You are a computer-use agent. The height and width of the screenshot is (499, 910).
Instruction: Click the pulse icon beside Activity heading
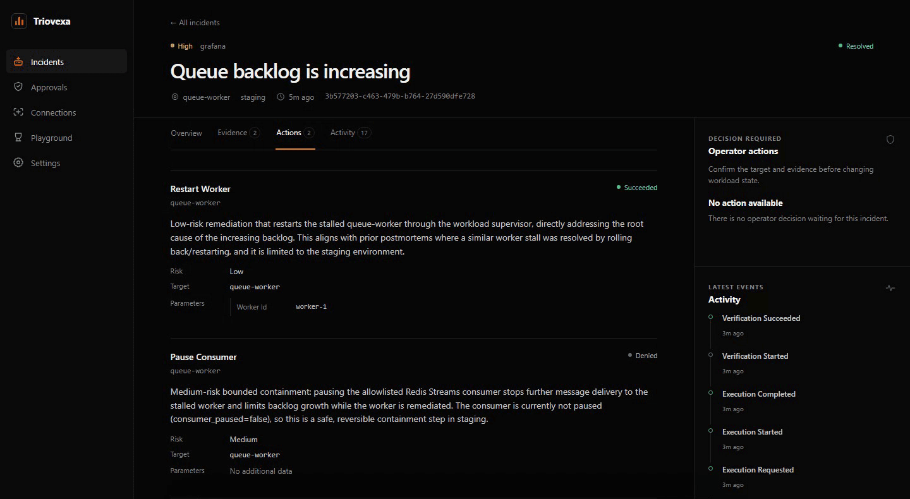890,288
